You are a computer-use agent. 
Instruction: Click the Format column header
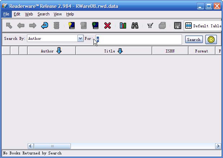202,51
